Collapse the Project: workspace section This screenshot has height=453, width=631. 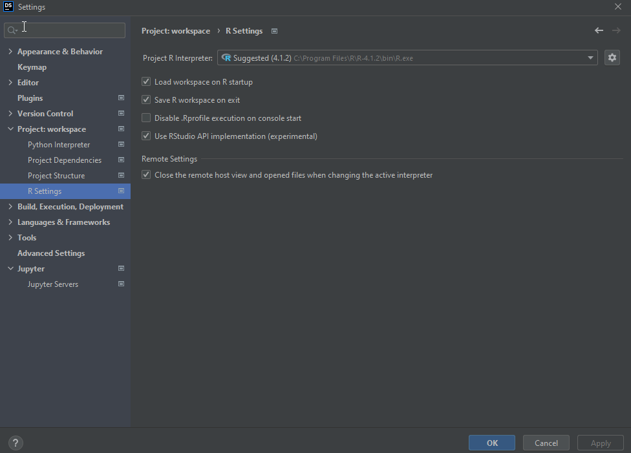click(10, 129)
